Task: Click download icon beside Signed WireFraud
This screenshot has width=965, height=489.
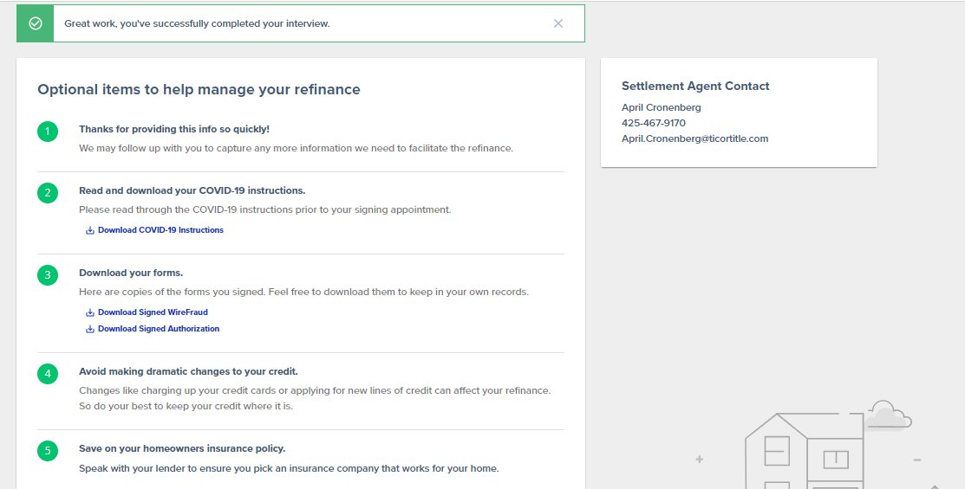Action: click(x=90, y=312)
